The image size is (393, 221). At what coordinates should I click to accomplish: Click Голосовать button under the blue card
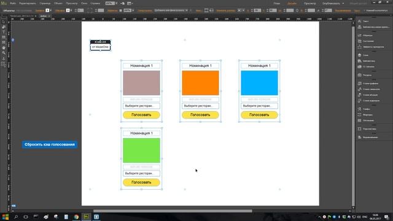pyautogui.click(x=259, y=115)
